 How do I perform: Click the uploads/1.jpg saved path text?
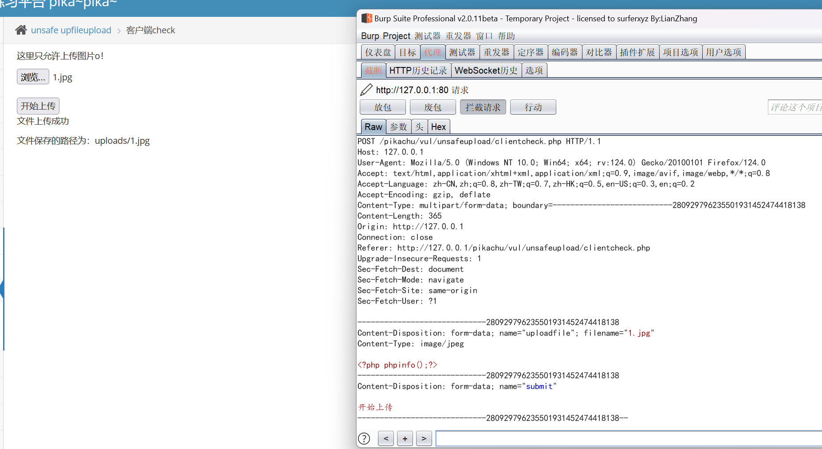(x=122, y=141)
